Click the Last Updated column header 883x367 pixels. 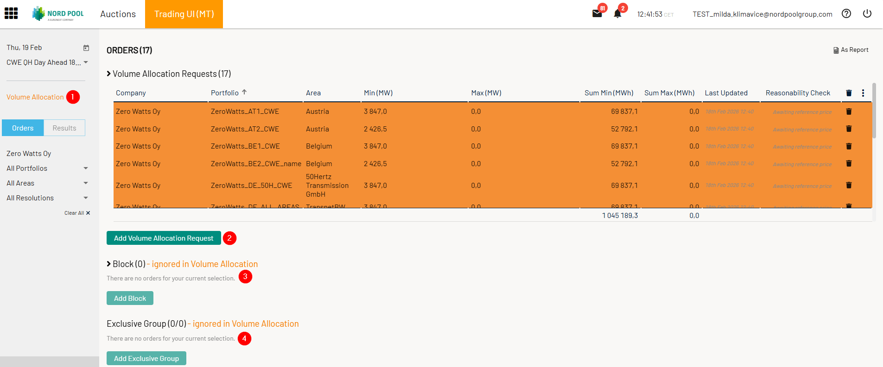point(726,93)
